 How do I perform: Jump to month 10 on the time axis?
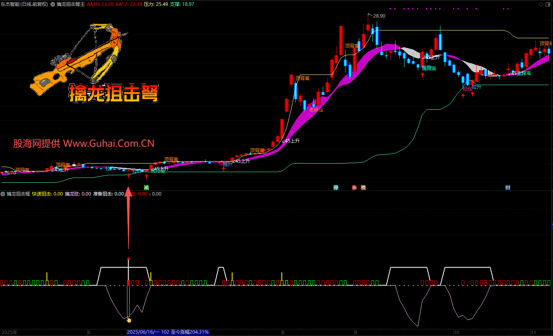click(x=456, y=332)
